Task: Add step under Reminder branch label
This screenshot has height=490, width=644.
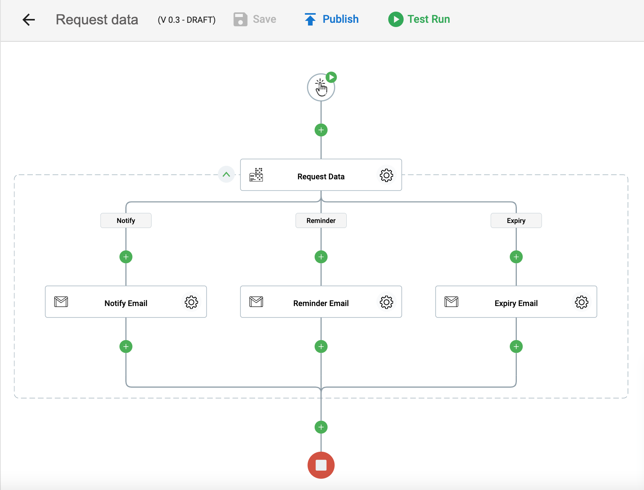Action: pos(321,257)
